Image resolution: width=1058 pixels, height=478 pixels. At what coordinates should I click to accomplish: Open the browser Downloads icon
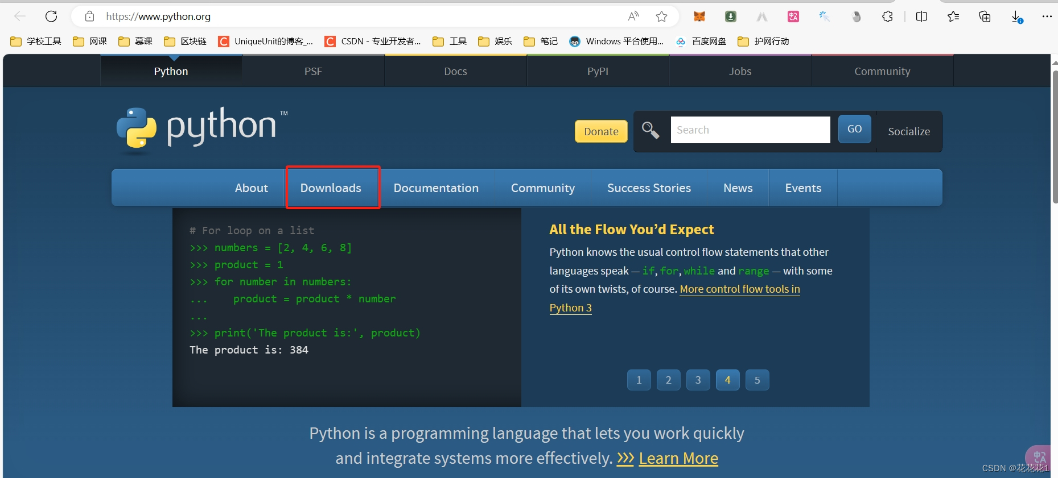1016,16
